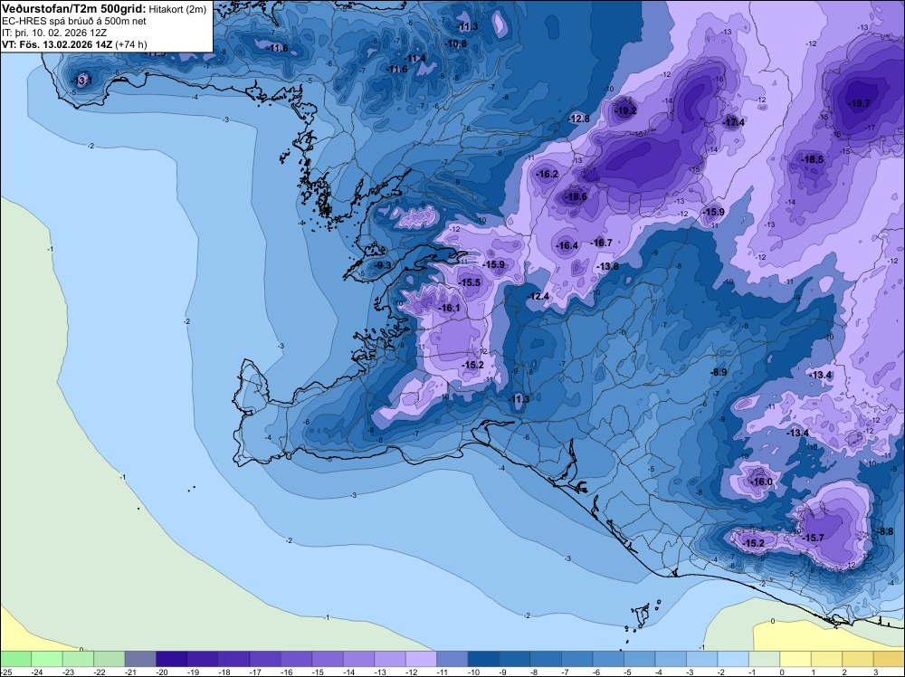
Task: Click the -16.2 temperature label
Action: click(x=548, y=175)
